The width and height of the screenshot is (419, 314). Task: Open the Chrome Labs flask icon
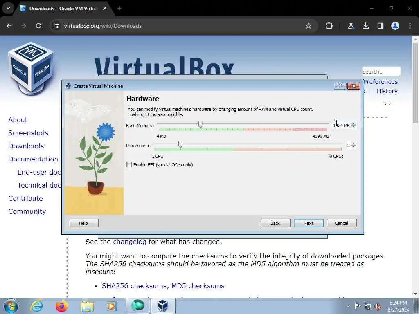coord(351,26)
